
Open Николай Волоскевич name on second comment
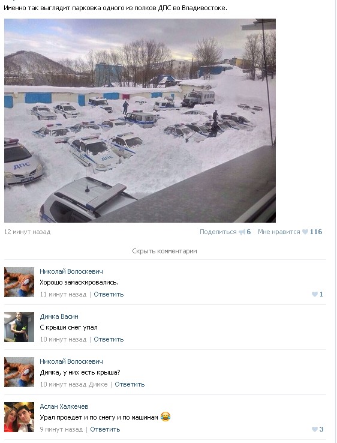(71, 361)
